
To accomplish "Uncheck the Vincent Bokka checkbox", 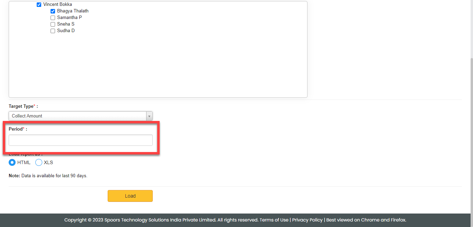I will pos(39,5).
